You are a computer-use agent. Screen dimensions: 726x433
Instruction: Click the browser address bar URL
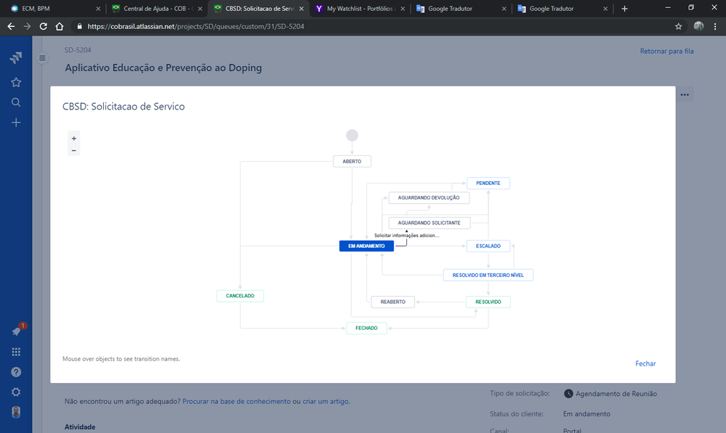196,26
